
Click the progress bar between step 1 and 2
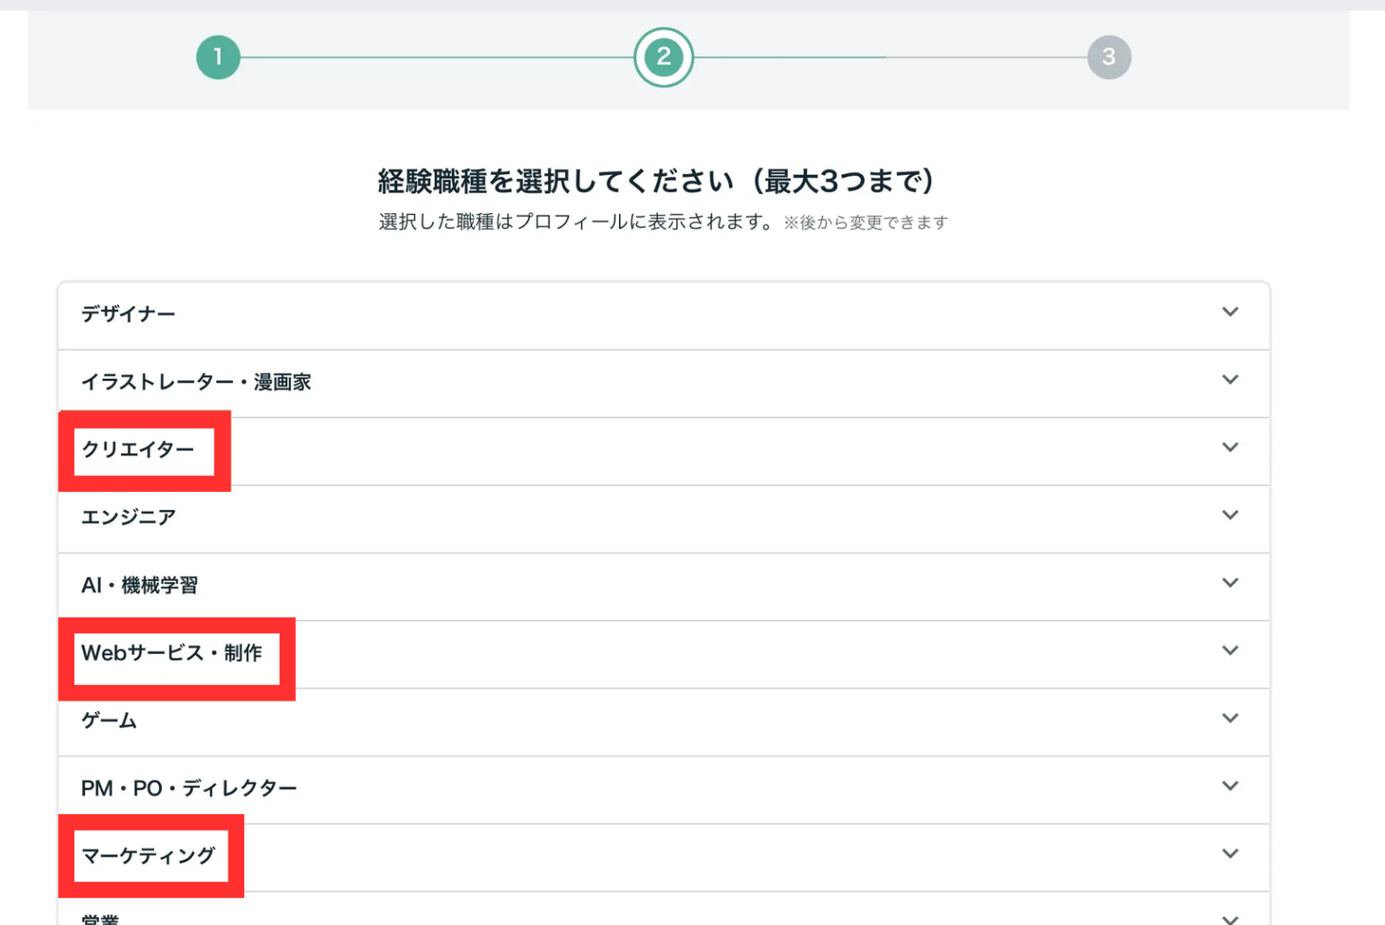(433, 57)
